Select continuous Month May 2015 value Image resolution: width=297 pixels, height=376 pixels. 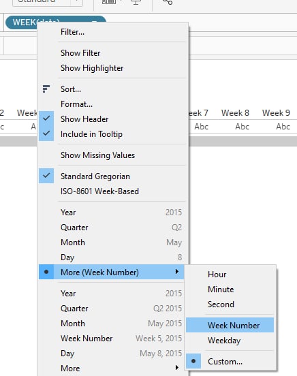(112, 324)
